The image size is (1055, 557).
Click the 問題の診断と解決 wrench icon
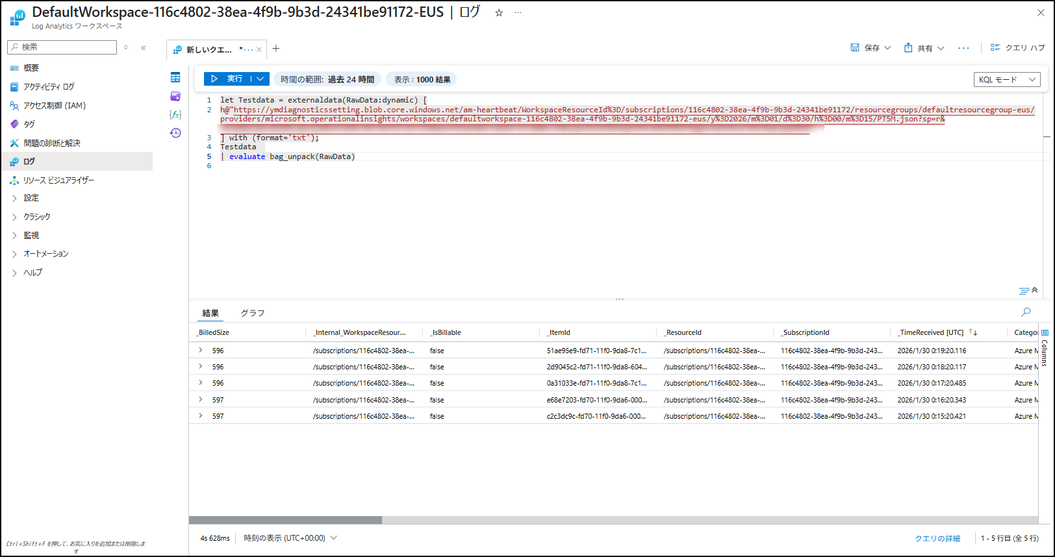14,143
